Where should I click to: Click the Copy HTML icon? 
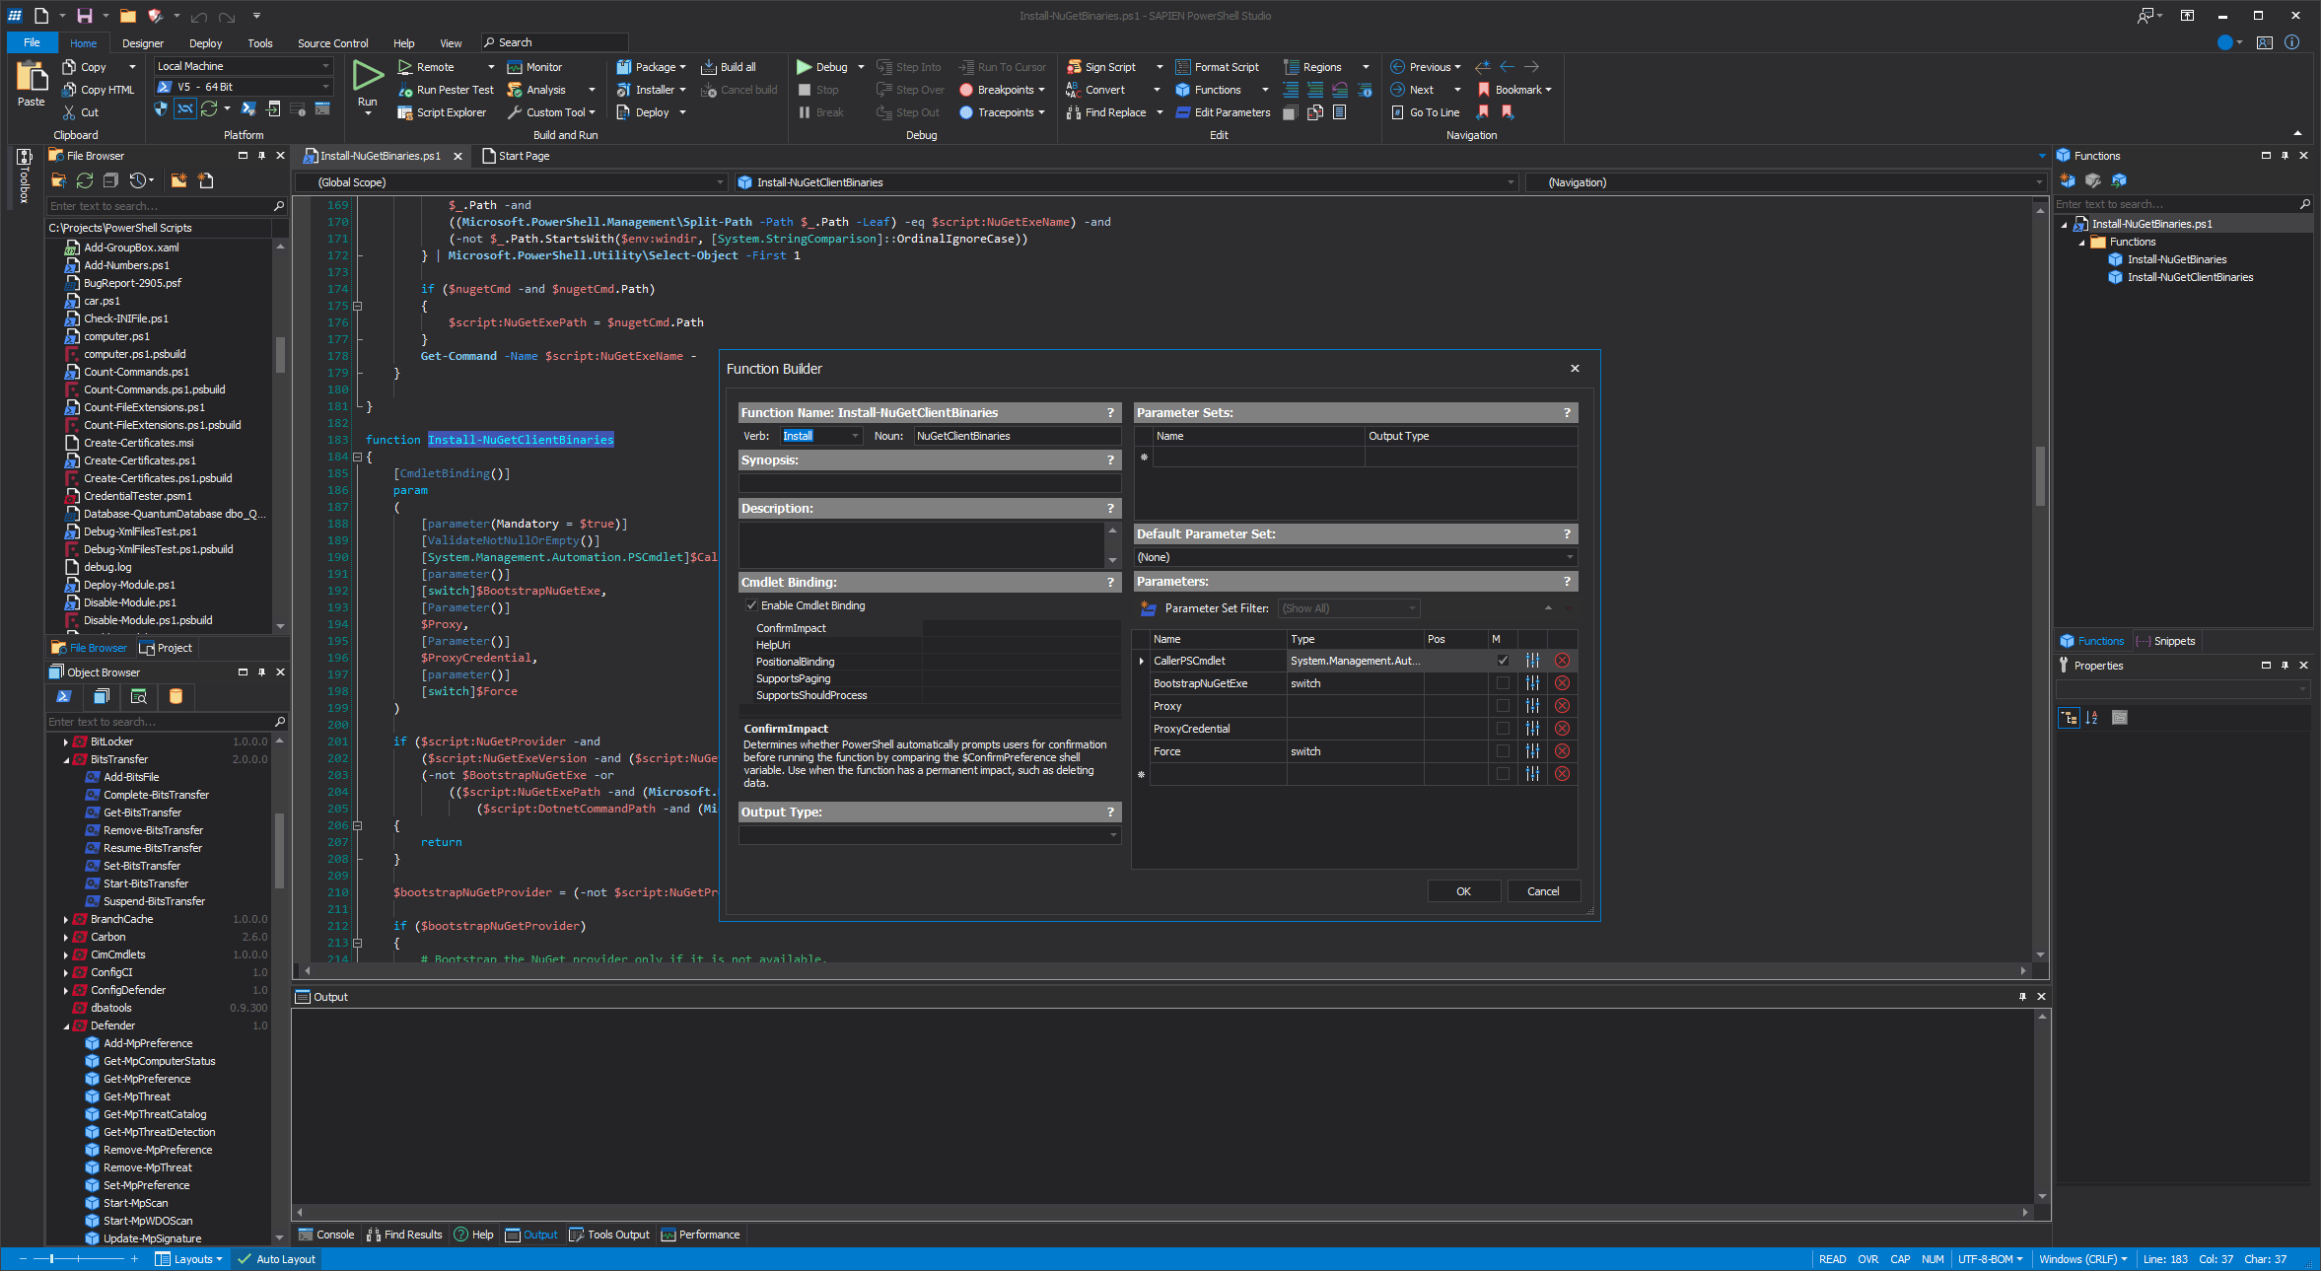tap(69, 90)
